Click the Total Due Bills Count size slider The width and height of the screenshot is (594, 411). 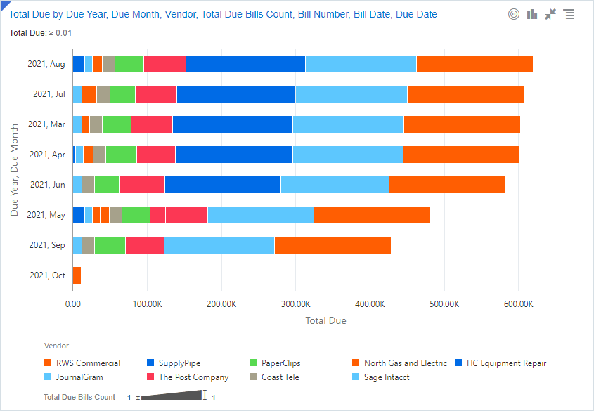click(x=171, y=396)
